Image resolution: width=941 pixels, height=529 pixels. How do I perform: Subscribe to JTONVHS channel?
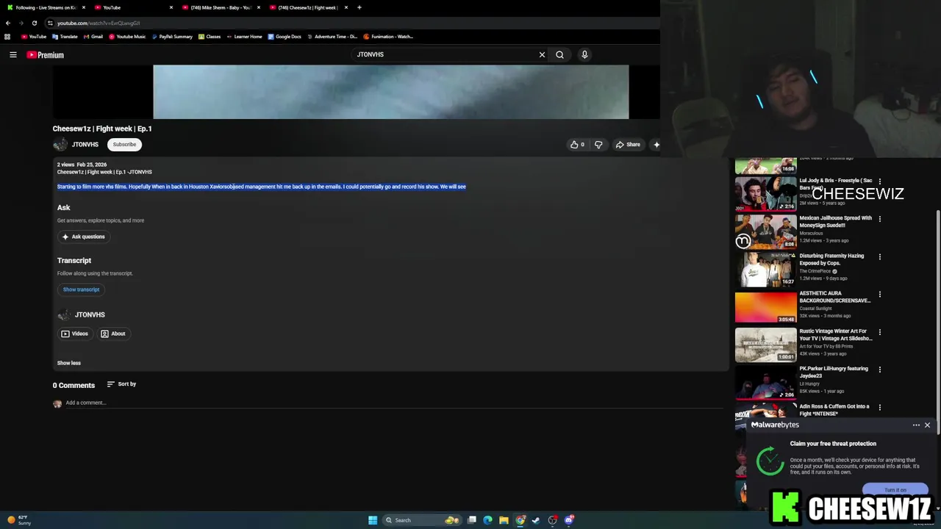[x=124, y=145]
